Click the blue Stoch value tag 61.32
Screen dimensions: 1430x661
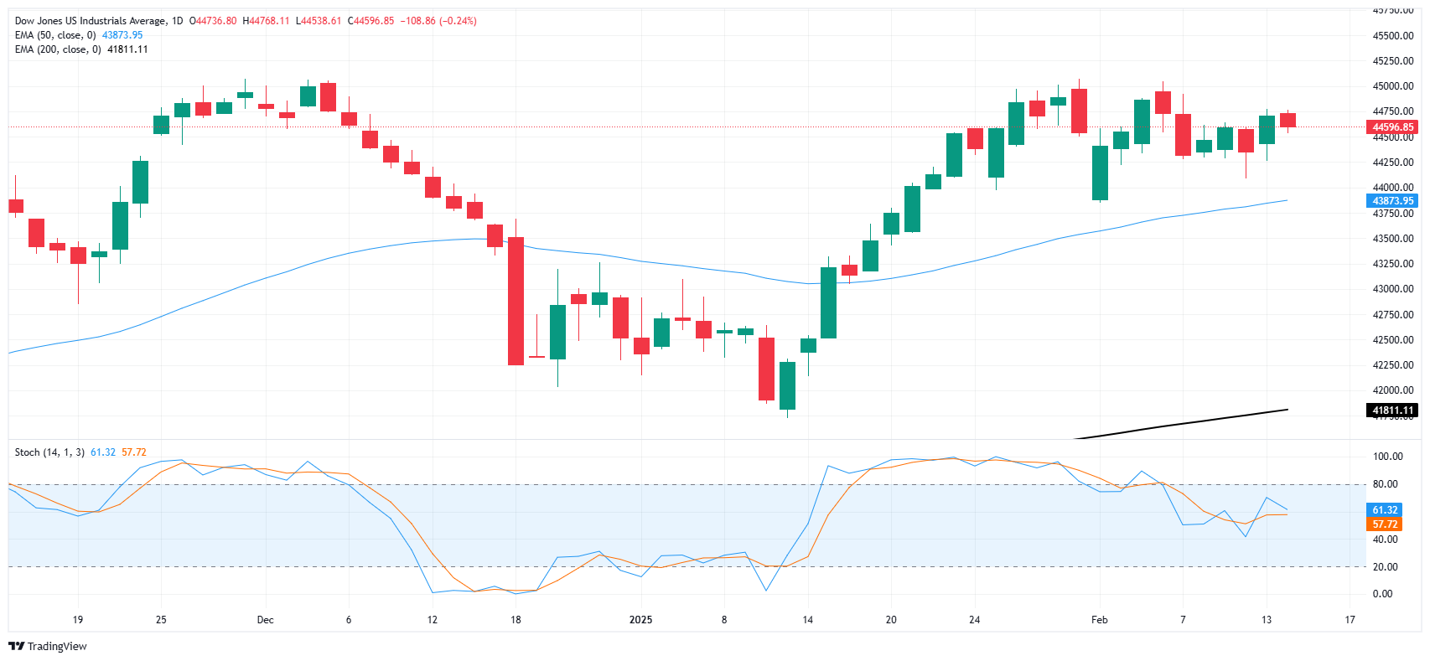[1384, 510]
